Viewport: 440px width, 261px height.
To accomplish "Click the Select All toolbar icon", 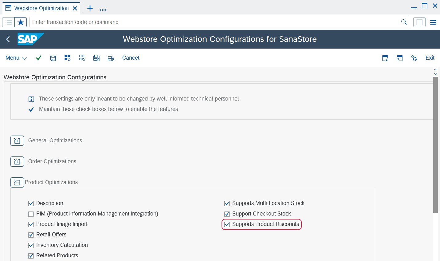I will pos(68,58).
